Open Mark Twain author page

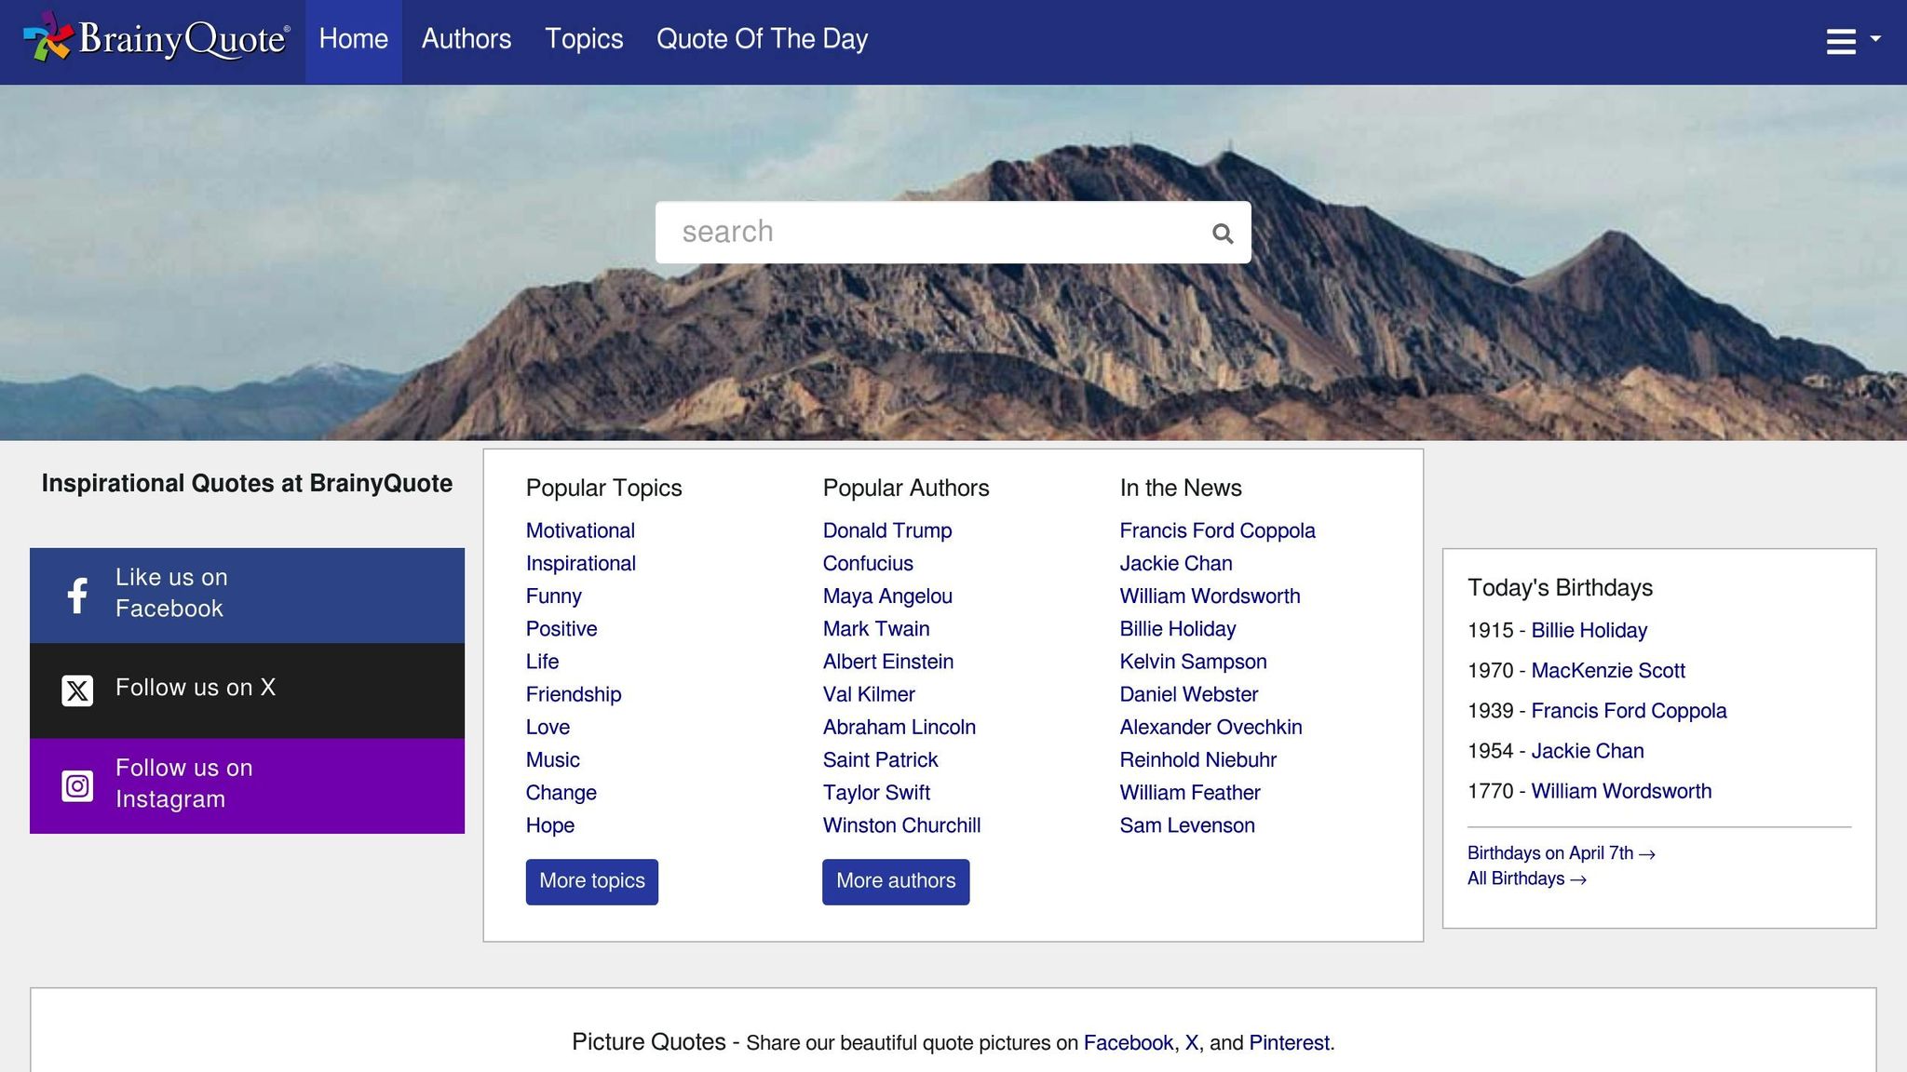click(876, 628)
